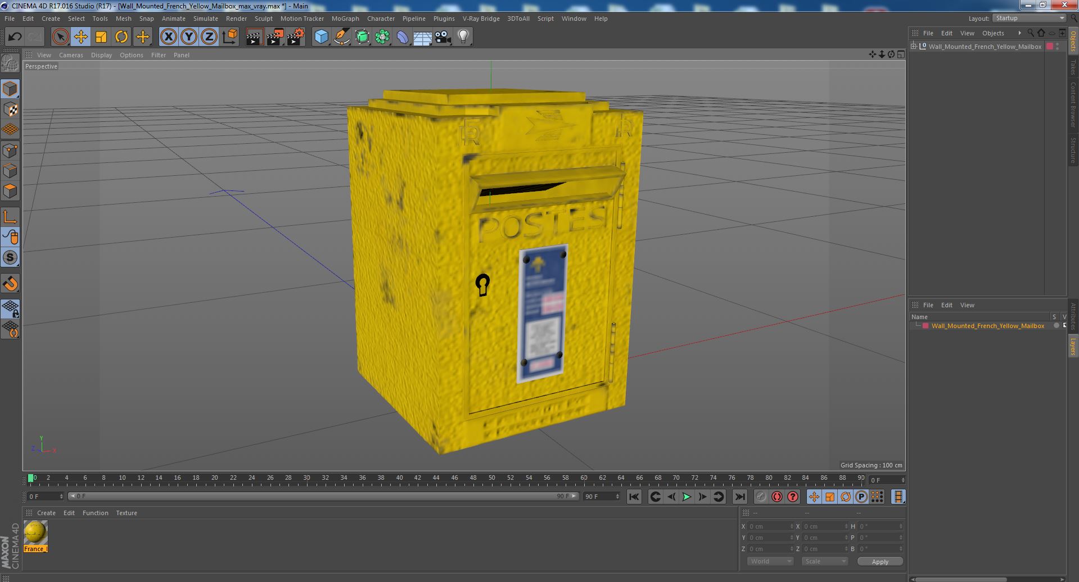Open the Sculpt menu
Screen dimensions: 1079x582
click(x=263, y=19)
